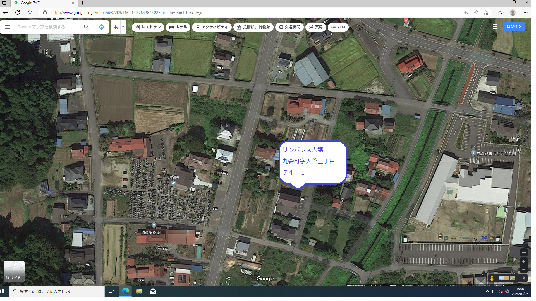Zoom in with the plus button
This screenshot has width=536, height=301.
(x=524, y=261)
